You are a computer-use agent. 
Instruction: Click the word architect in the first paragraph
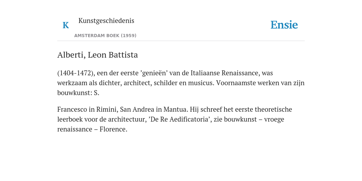pos(137,83)
